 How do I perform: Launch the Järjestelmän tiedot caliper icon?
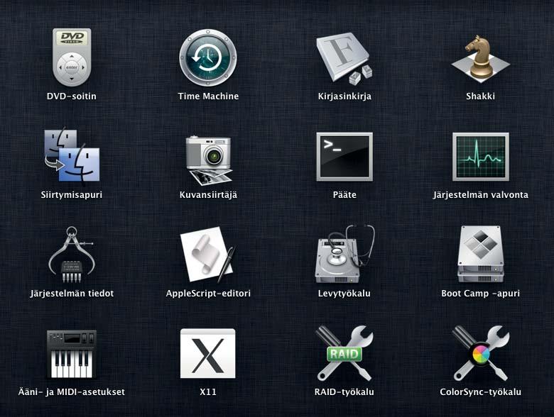point(72,255)
